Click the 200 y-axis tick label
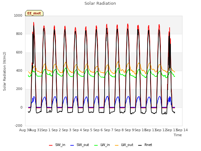The image size is (201, 151). [19, 89]
